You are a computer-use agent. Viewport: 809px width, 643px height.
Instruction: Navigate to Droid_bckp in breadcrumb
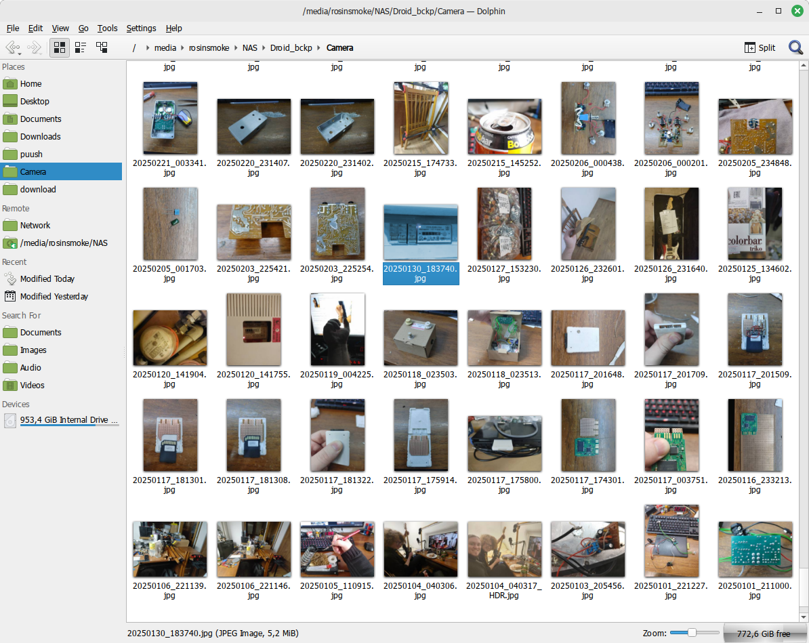(291, 48)
